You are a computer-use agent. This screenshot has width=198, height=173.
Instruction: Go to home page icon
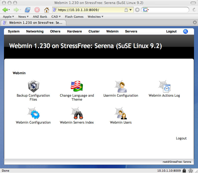tap(47, 10)
